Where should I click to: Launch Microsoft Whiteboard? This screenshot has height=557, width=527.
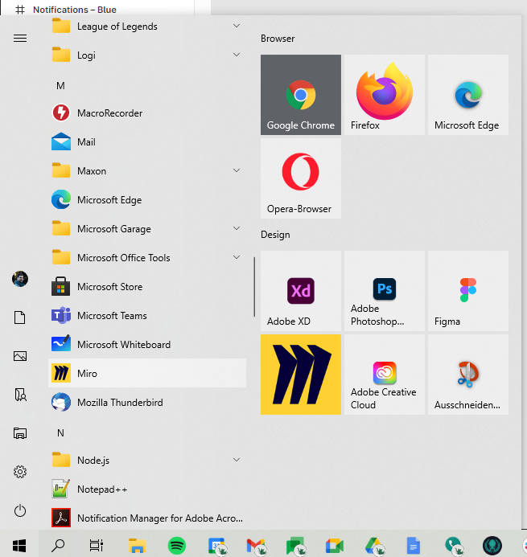[147, 345]
